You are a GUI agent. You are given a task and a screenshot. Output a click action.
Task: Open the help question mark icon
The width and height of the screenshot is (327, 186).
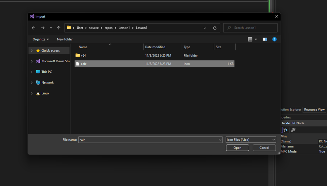274,39
